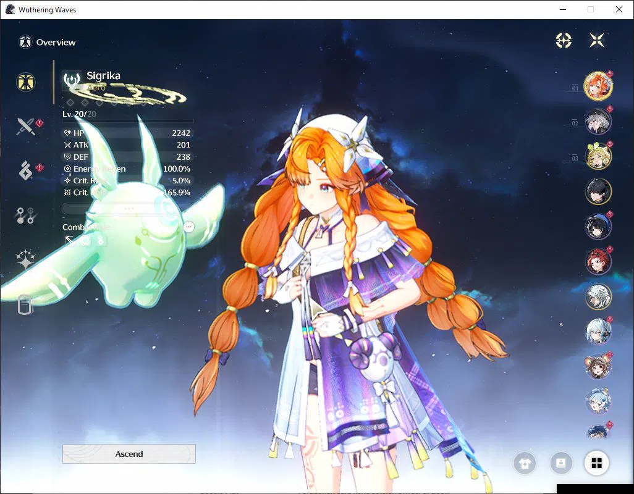Select the pale blue-haired girl portrait
The height and width of the screenshot is (494, 634).
tap(598, 332)
